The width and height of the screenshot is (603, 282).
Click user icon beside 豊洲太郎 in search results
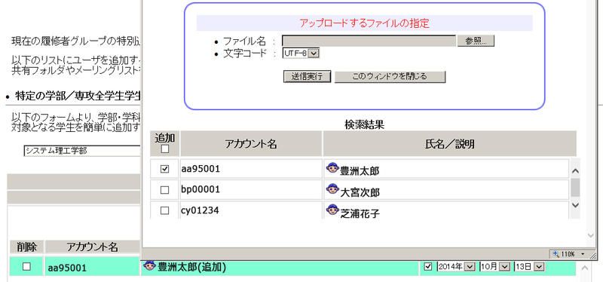(x=332, y=167)
